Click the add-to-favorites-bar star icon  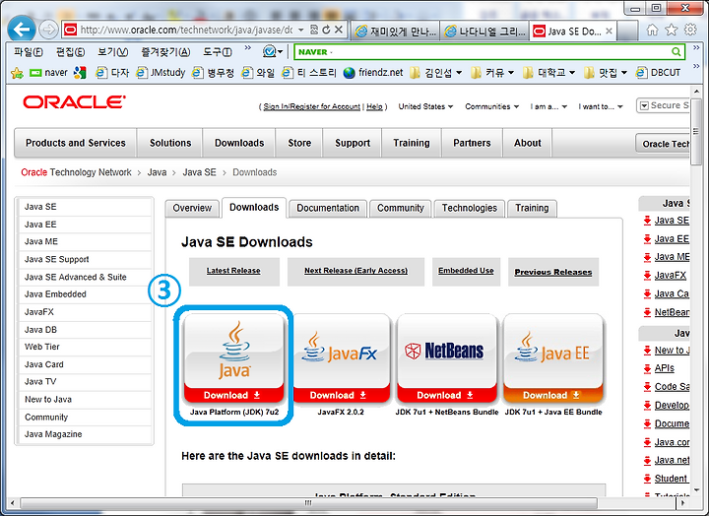[17, 73]
